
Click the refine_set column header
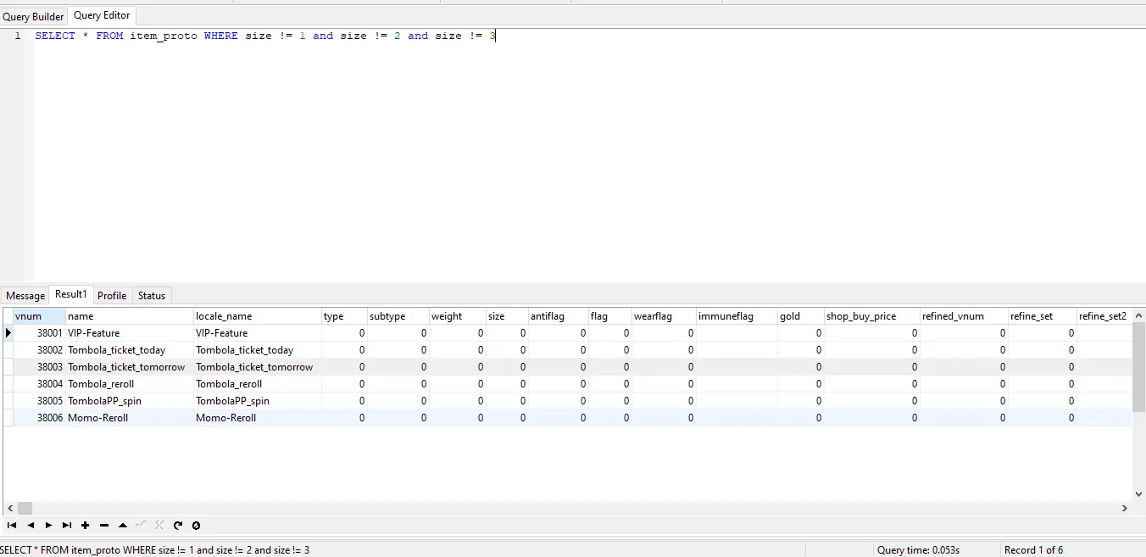(x=1042, y=316)
